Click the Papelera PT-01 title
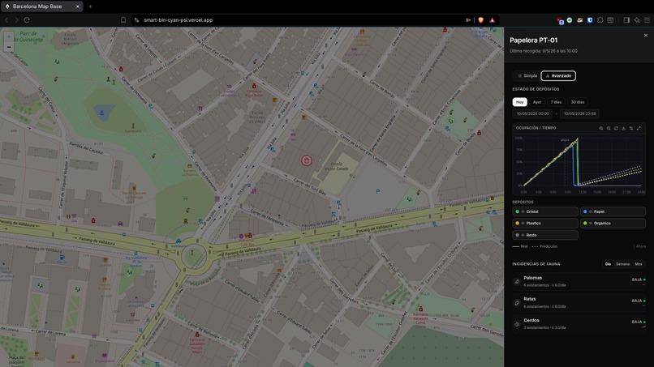654x367 pixels. tap(533, 41)
